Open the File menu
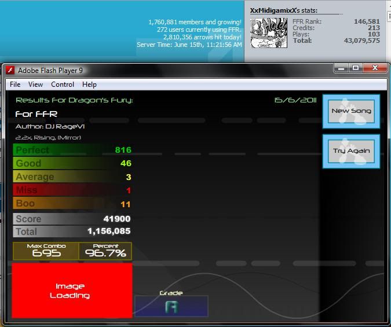The width and height of the screenshot is (391, 327). pyautogui.click(x=15, y=84)
